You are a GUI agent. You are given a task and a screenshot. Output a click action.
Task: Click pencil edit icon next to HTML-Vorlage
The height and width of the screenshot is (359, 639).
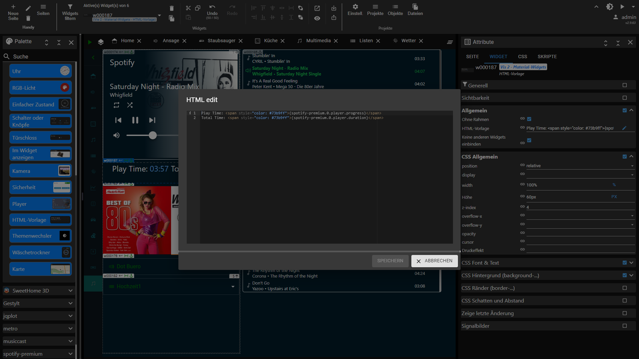pyautogui.click(x=624, y=128)
